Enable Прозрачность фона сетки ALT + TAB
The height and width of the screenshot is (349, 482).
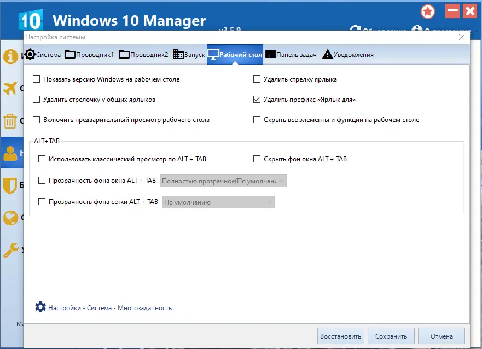[x=42, y=201]
